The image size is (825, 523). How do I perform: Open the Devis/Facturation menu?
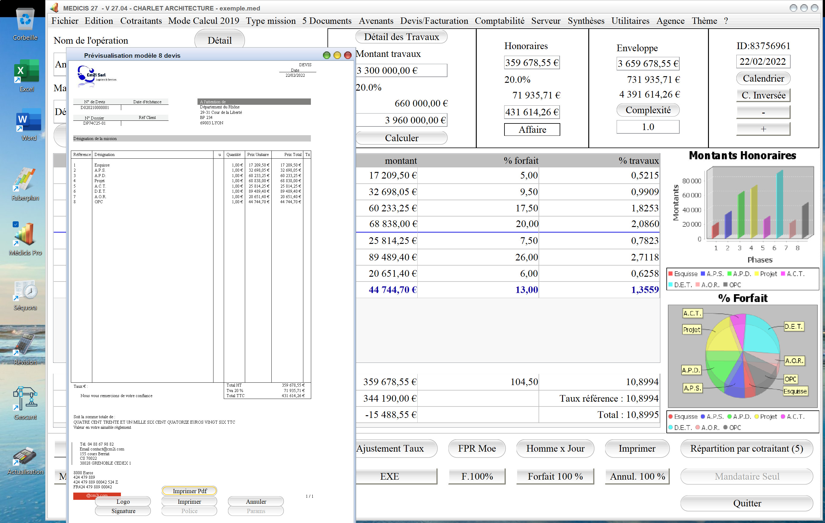pyautogui.click(x=434, y=21)
